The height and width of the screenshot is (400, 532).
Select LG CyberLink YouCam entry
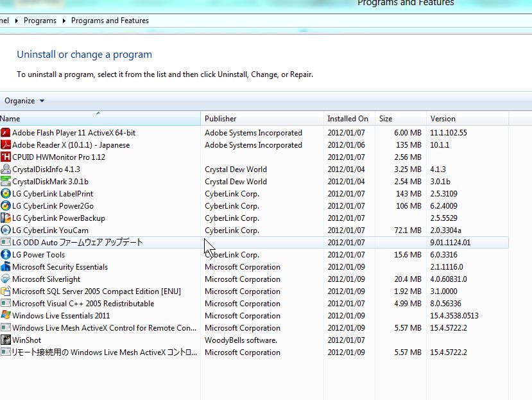50,230
